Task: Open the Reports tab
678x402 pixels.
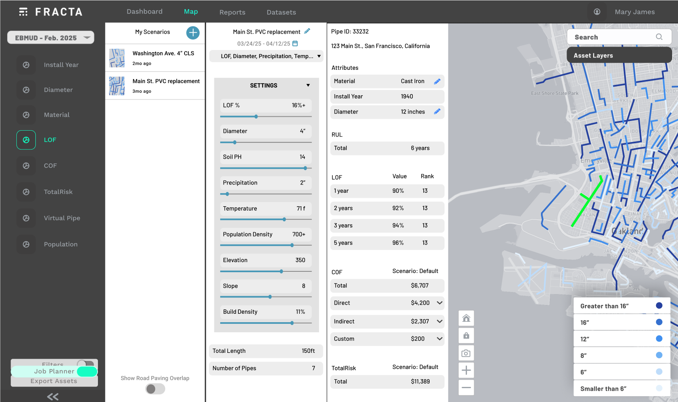Action: 232,12
